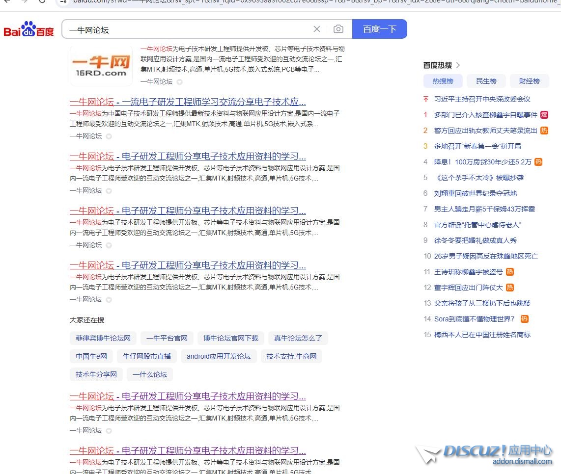Screen dimensions: 561x474
Task: Focus the search input containing 一牛网论坛
Action: pyautogui.click(x=187, y=29)
